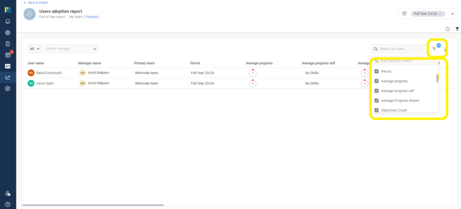Viewport: 461px width, 209px height.
Task: Sort by User name column header
Action: click(36, 63)
